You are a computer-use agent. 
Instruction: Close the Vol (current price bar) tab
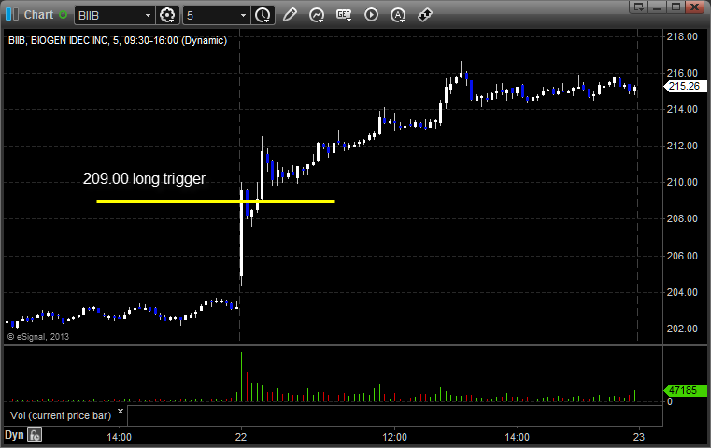coord(121,412)
